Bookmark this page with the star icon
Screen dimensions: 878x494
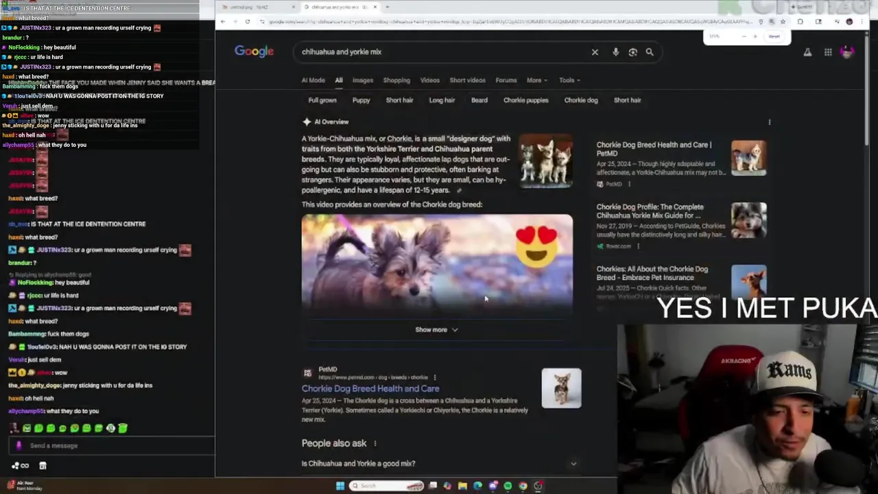click(783, 21)
